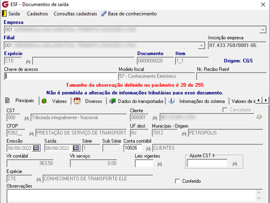The width and height of the screenshot is (270, 203).
Task: Click the Série field
Action: pyautogui.click(x=91, y=148)
